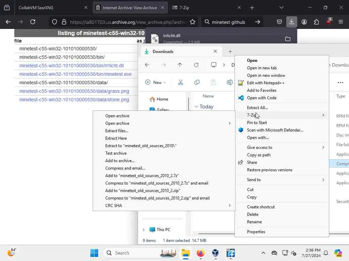The width and height of the screenshot is (349, 261).
Task: Open Firefox extensions puzzle icon
Action: [316, 22]
